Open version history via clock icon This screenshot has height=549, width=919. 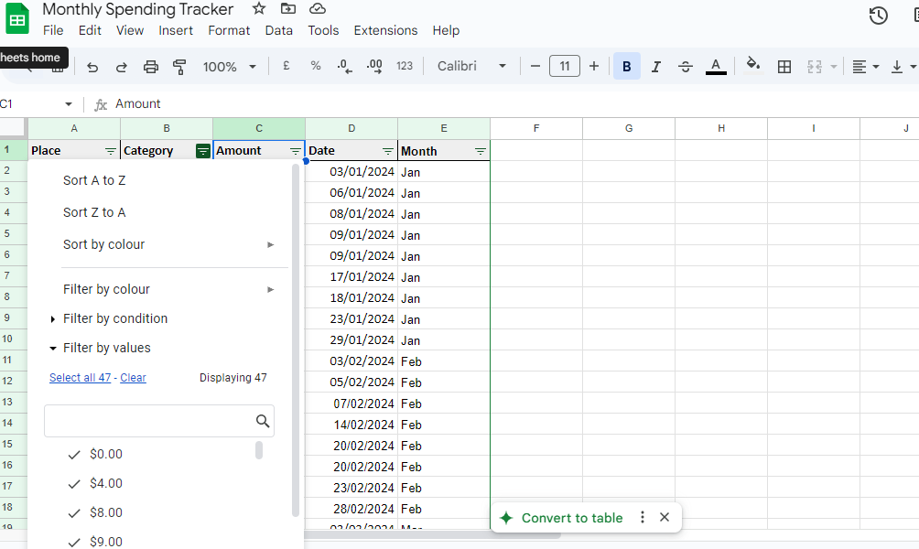click(x=877, y=16)
